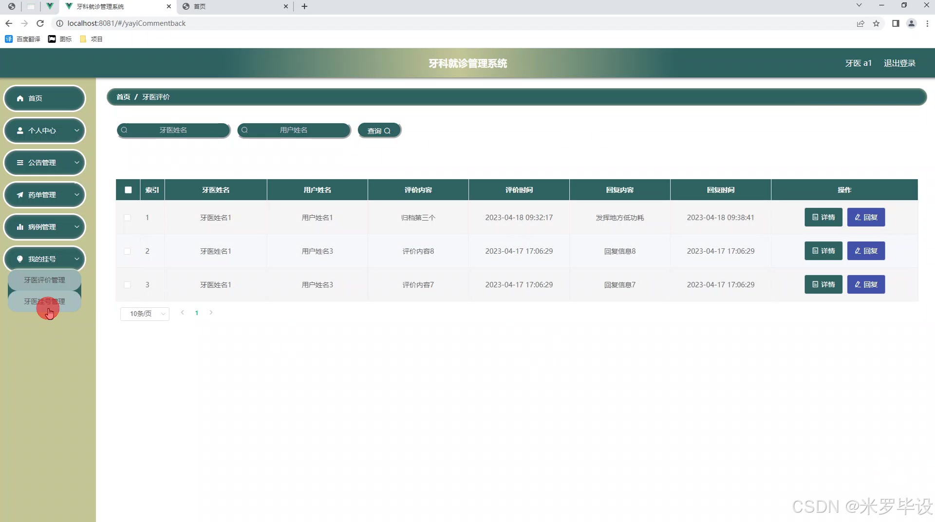Click the share page icon in address bar

point(860,23)
